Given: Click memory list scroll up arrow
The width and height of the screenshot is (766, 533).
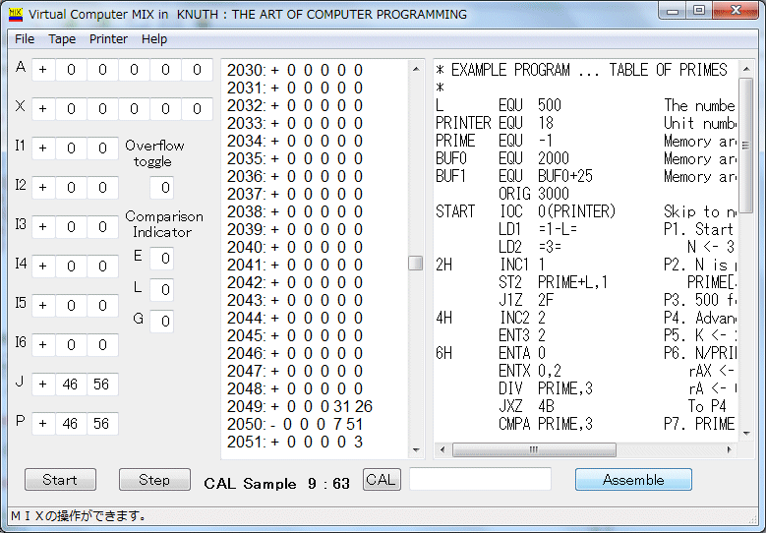Looking at the screenshot, I should tap(416, 70).
